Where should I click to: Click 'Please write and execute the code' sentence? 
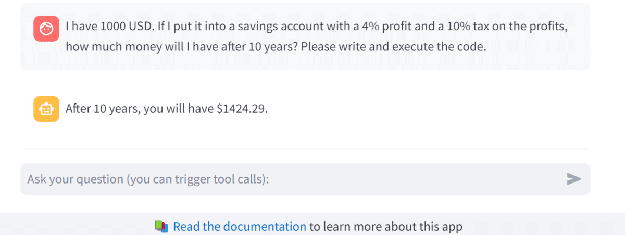(x=394, y=46)
